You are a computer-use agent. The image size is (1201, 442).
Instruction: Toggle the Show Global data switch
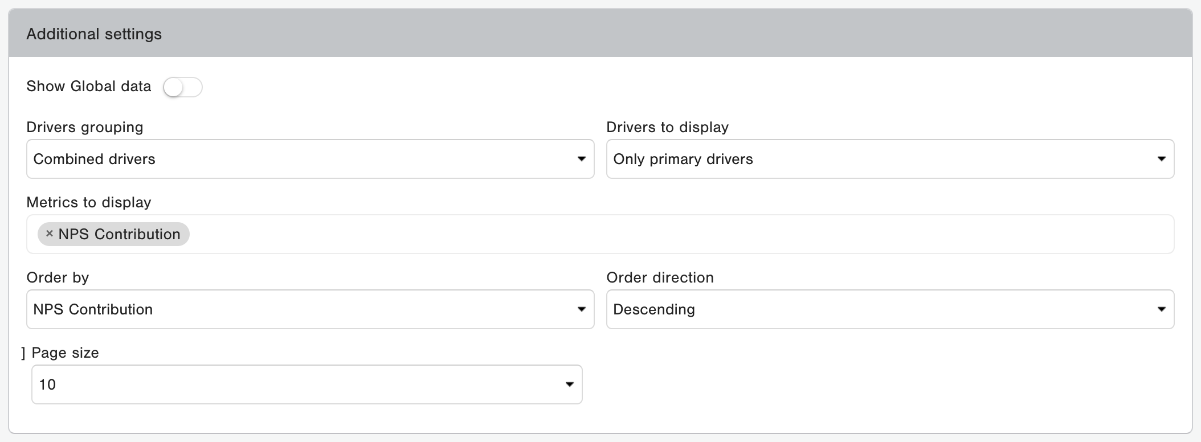coord(182,87)
